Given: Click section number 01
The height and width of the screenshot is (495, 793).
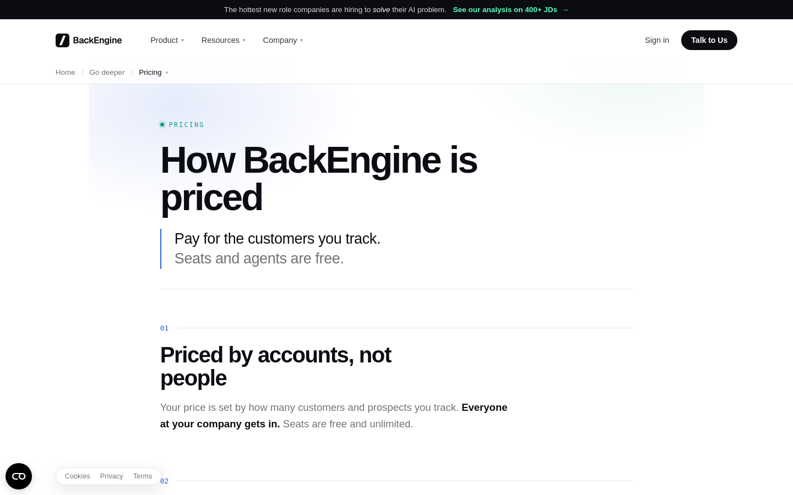Looking at the screenshot, I should tap(164, 328).
